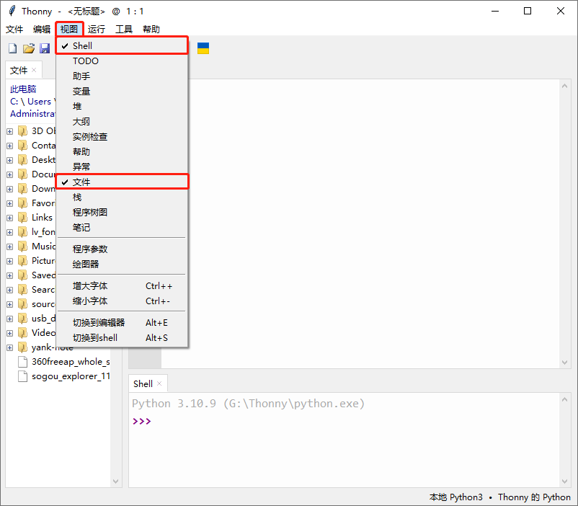
Task: Uncheck the 文件 view item
Action: [x=122, y=182]
